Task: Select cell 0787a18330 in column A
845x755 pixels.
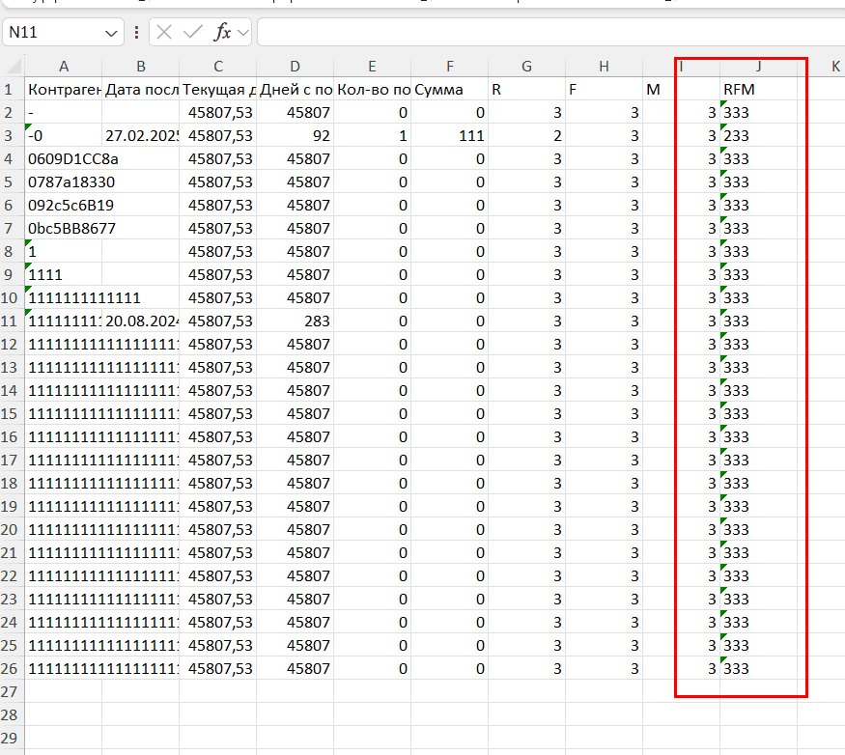Action: coord(64,182)
